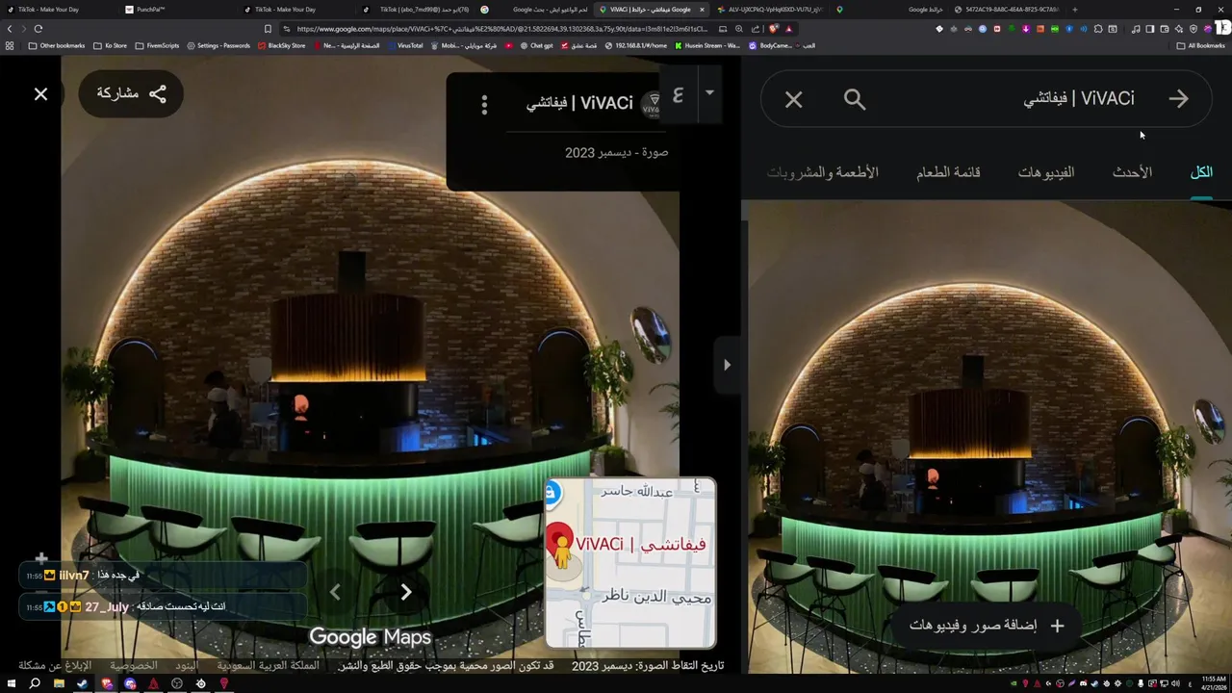
Task: Open the Windows Start menu
Action: click(11, 683)
